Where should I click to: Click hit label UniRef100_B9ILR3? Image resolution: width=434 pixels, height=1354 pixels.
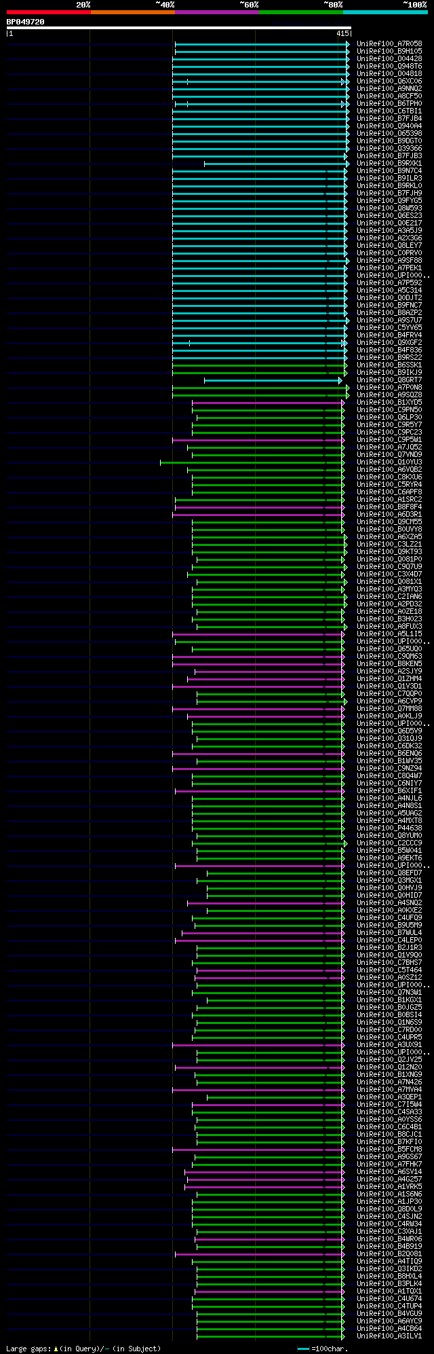pyautogui.click(x=389, y=179)
